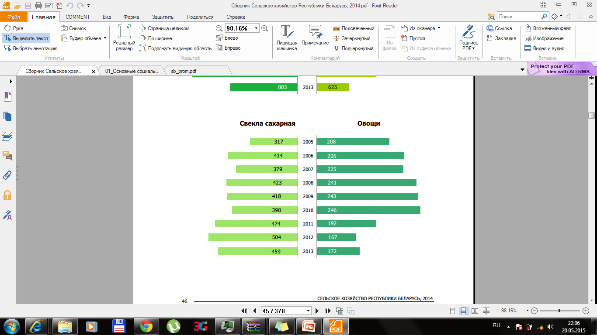Viewport: 597px width, 335px height.
Task: Fit view with Страница целиком
Action: [164, 28]
